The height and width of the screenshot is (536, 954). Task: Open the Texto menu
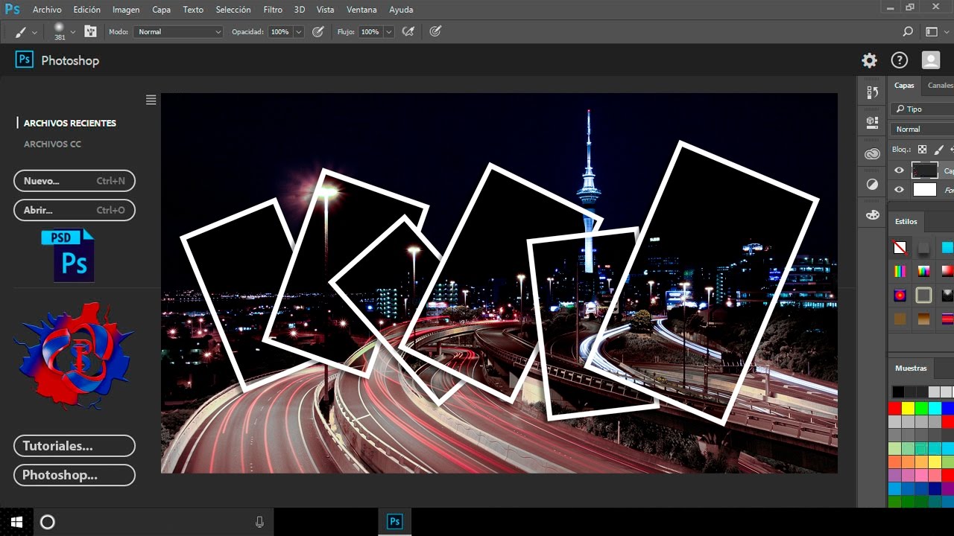(193, 10)
